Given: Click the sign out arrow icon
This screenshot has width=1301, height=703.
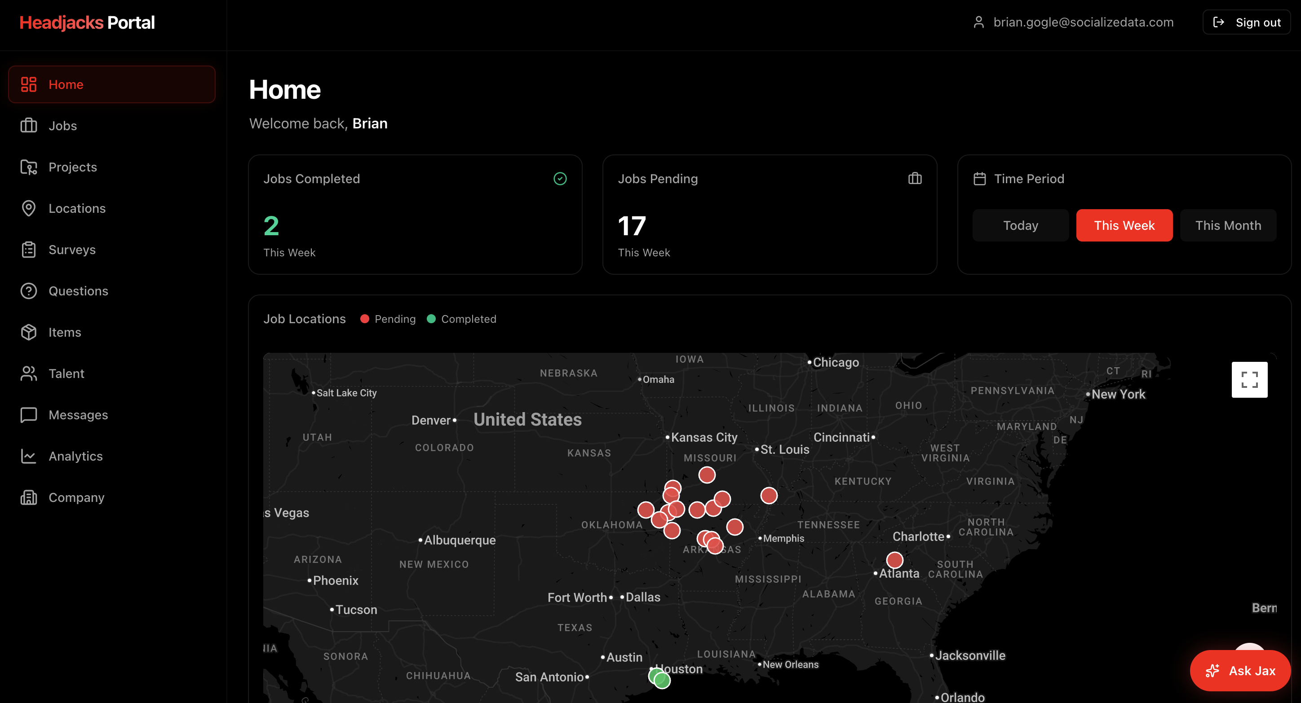Looking at the screenshot, I should pos(1219,22).
